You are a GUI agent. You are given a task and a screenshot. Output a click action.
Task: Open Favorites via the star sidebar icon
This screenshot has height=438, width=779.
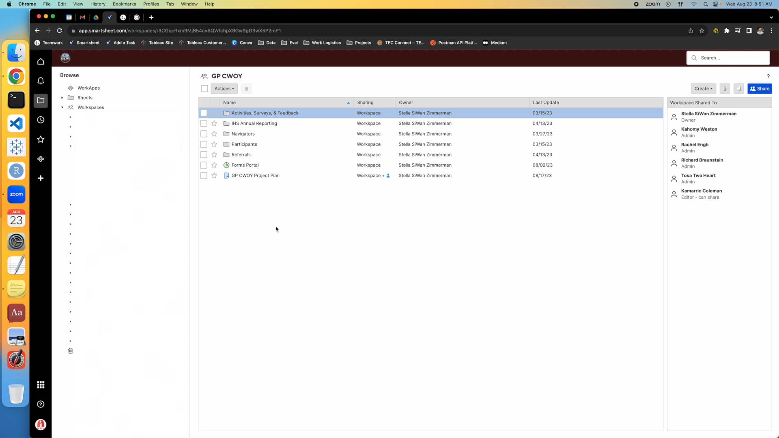click(x=41, y=139)
